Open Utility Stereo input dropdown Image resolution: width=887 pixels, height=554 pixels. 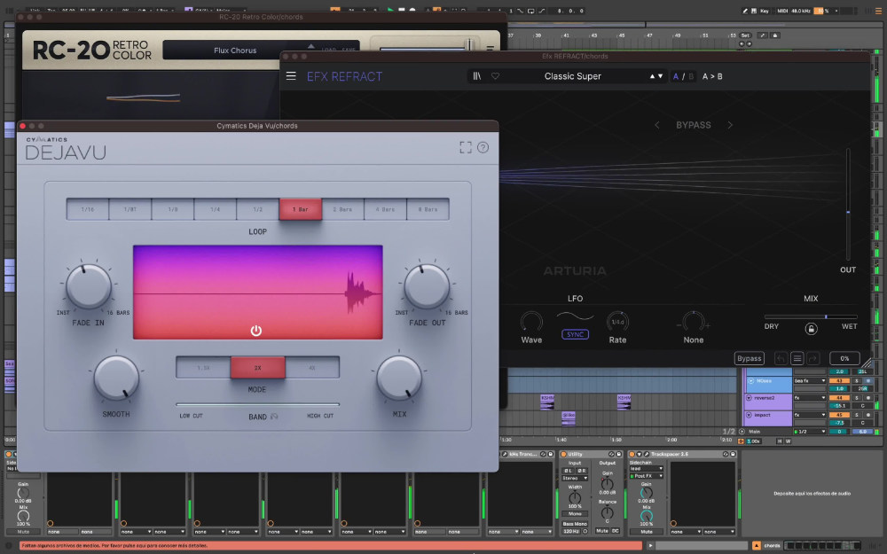(x=575, y=479)
